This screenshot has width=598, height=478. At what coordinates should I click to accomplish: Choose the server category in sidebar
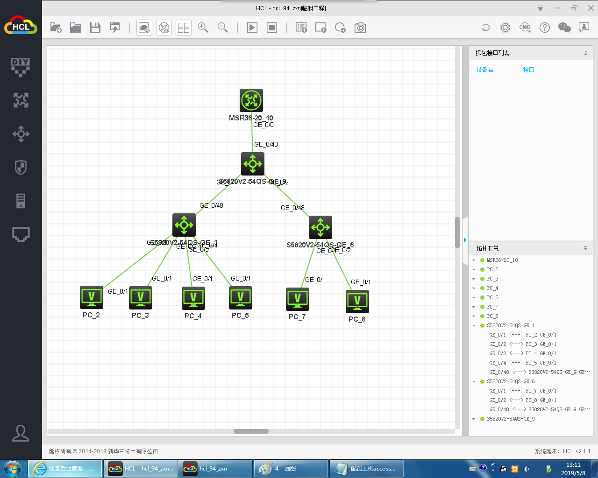21,201
